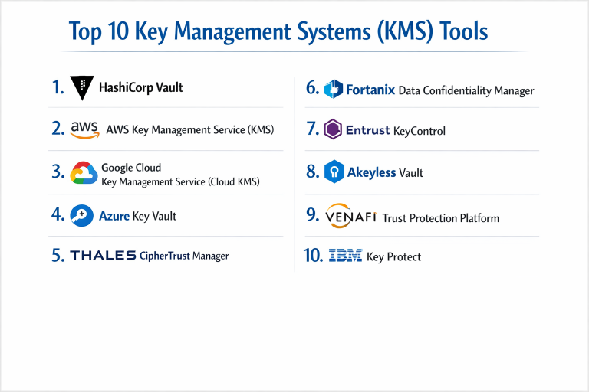589x392 pixels.
Task: Click the 'Entrust' brand text
Action: pyautogui.click(x=368, y=130)
